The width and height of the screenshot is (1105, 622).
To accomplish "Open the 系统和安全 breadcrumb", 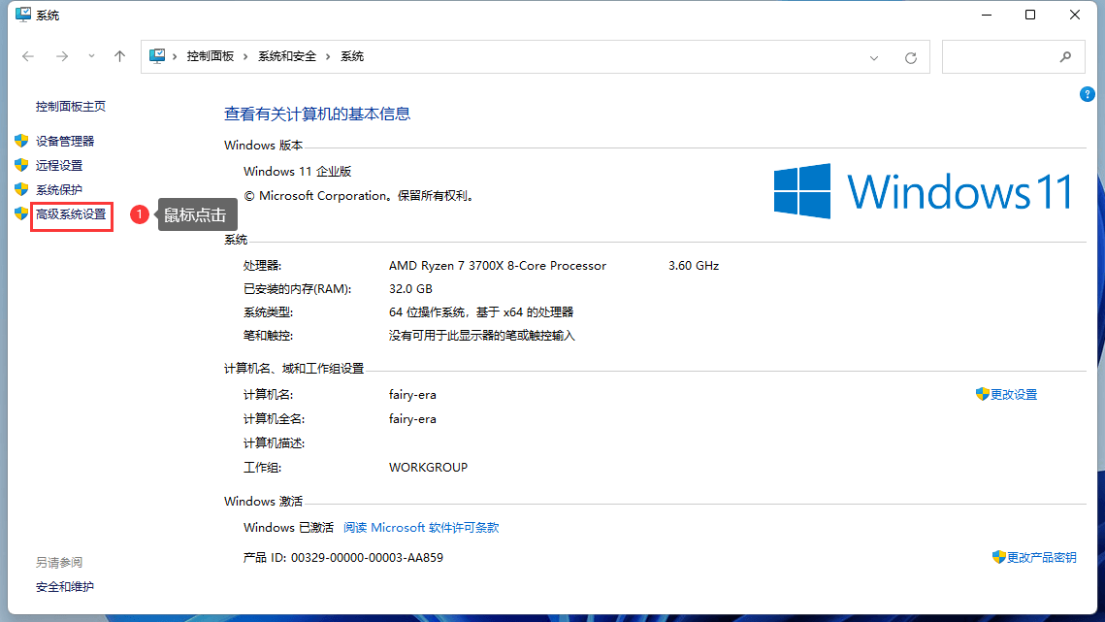I will (287, 56).
